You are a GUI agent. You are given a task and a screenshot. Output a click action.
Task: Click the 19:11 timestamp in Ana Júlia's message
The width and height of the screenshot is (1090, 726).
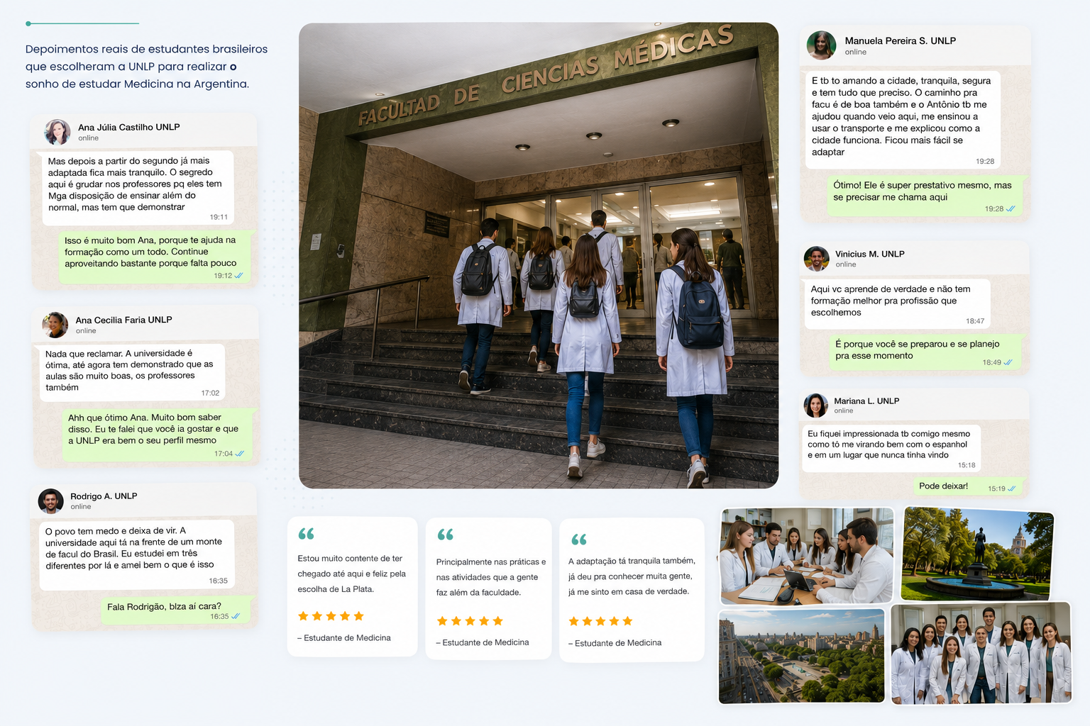click(219, 217)
